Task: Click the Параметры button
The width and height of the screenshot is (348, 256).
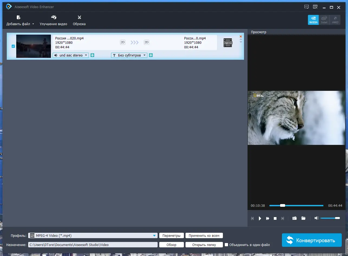Action: coord(171,235)
